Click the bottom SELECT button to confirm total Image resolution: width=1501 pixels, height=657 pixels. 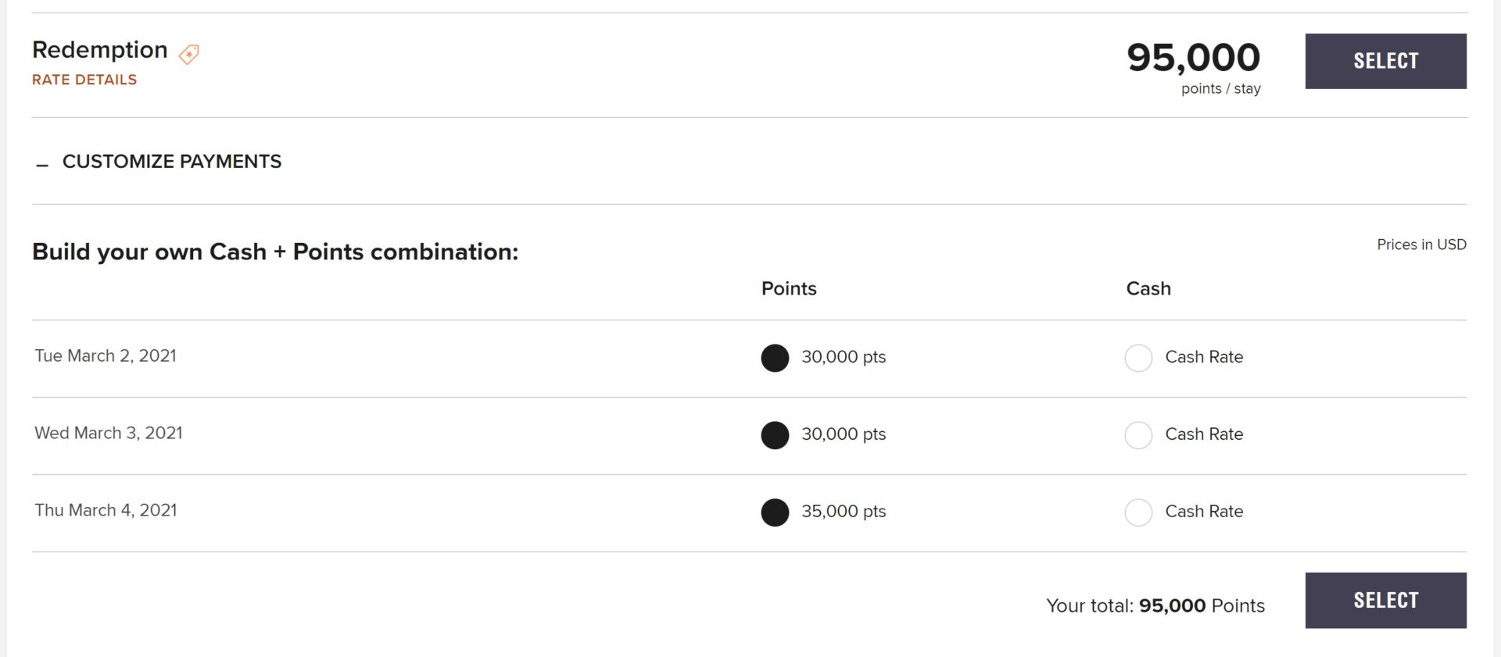tap(1385, 600)
